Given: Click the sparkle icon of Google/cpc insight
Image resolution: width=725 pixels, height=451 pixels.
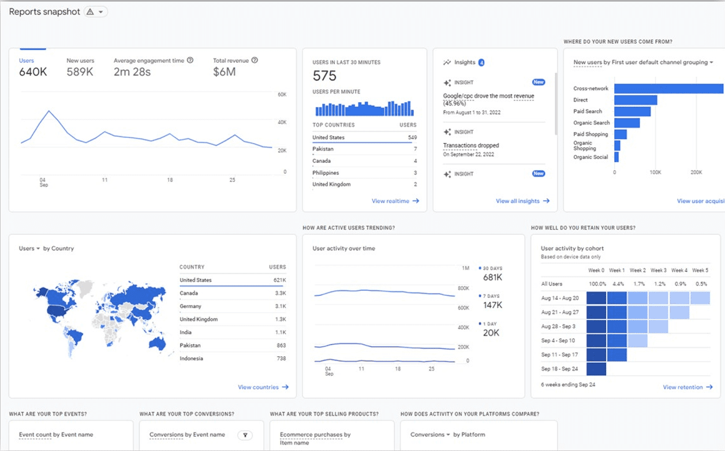Looking at the screenshot, I should click(x=447, y=83).
